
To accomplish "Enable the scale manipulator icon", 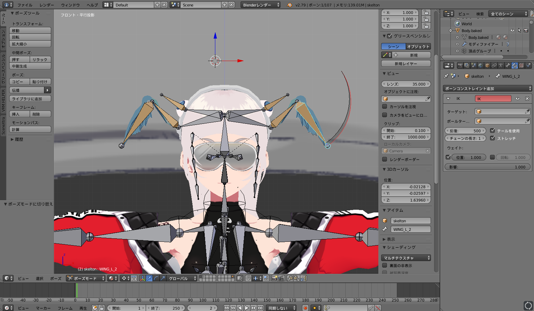I will pyautogui.click(x=163, y=278).
